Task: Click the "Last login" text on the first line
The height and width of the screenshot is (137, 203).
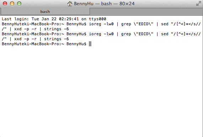Action: tap(15, 19)
